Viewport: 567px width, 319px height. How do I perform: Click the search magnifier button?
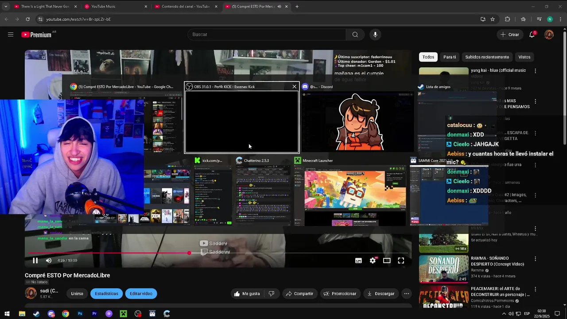[x=355, y=35]
